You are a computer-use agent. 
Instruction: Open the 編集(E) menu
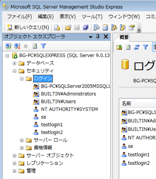coord(46,17)
